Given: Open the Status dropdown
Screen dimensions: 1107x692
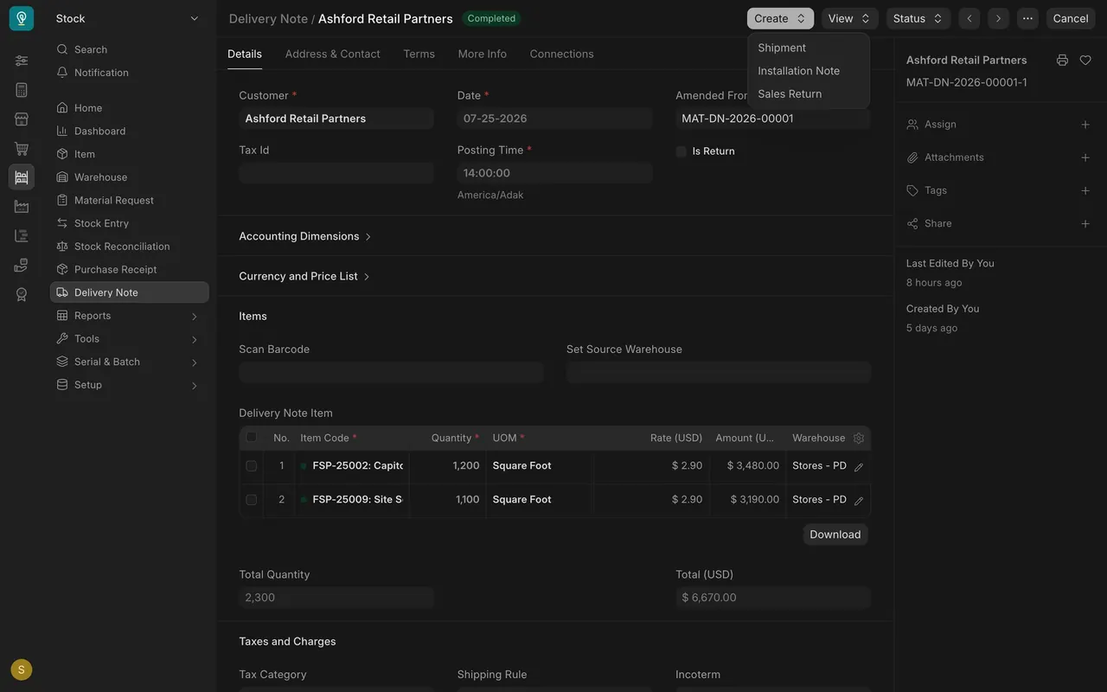Looking at the screenshot, I should [918, 18].
